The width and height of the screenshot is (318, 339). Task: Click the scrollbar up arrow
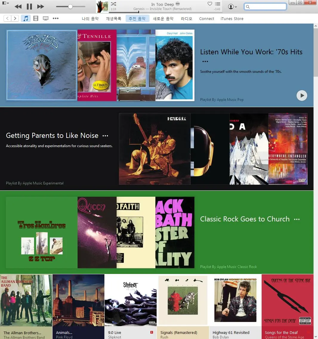316,26
